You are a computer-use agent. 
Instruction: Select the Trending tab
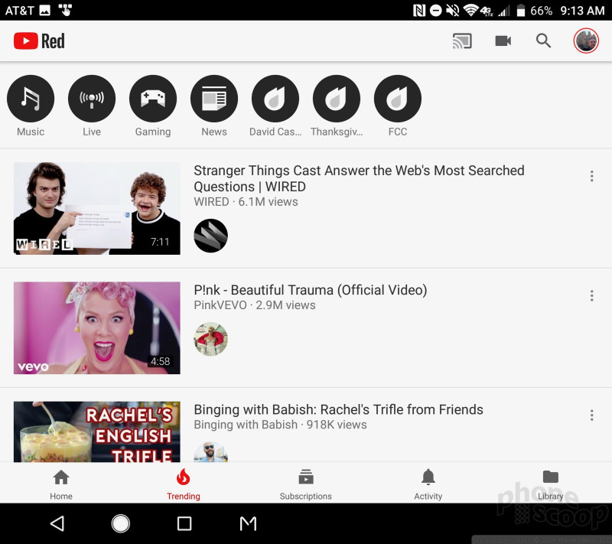(184, 484)
